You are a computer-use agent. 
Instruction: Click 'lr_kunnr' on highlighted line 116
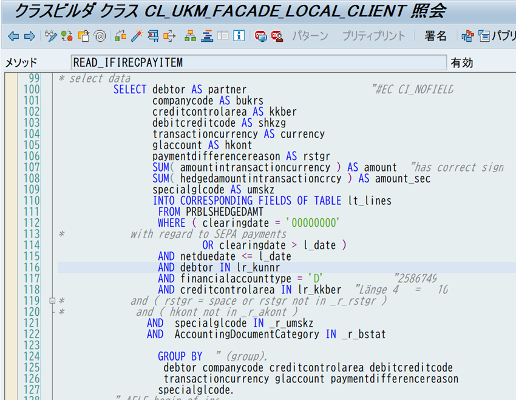pyautogui.click(x=259, y=267)
